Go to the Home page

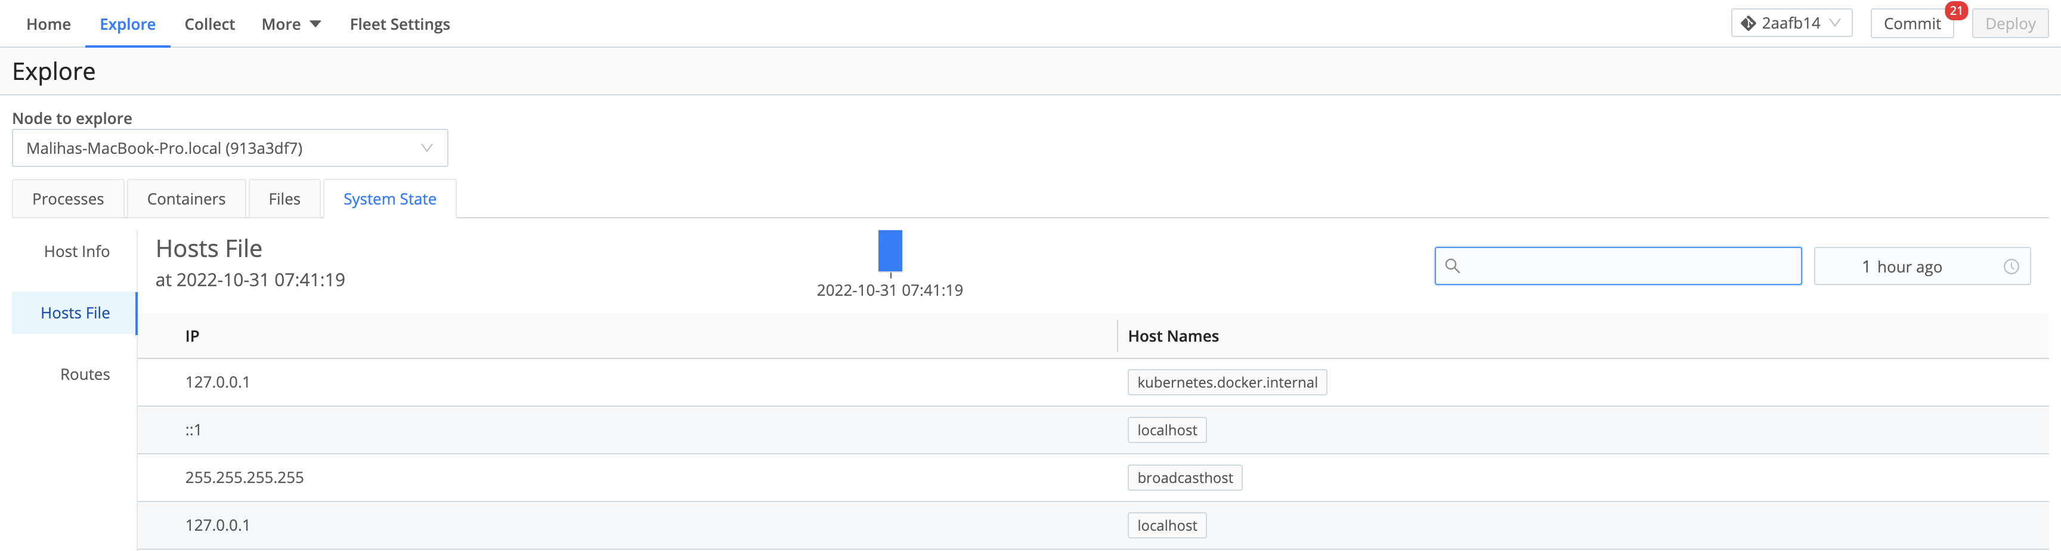tap(48, 24)
